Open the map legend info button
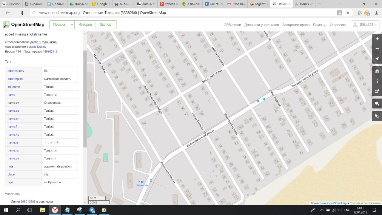 pos(377,81)
